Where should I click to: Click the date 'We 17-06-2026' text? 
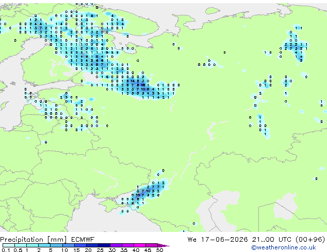(x=218, y=240)
